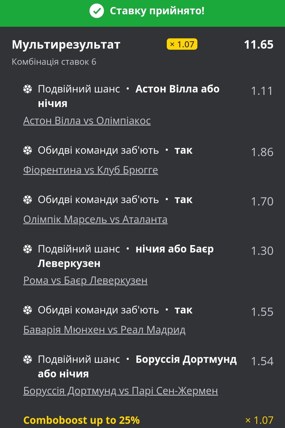The width and height of the screenshot is (285, 428).
Task: Open Баварія Мюнхен vs Реал Мадрид link
Action: tap(104, 330)
